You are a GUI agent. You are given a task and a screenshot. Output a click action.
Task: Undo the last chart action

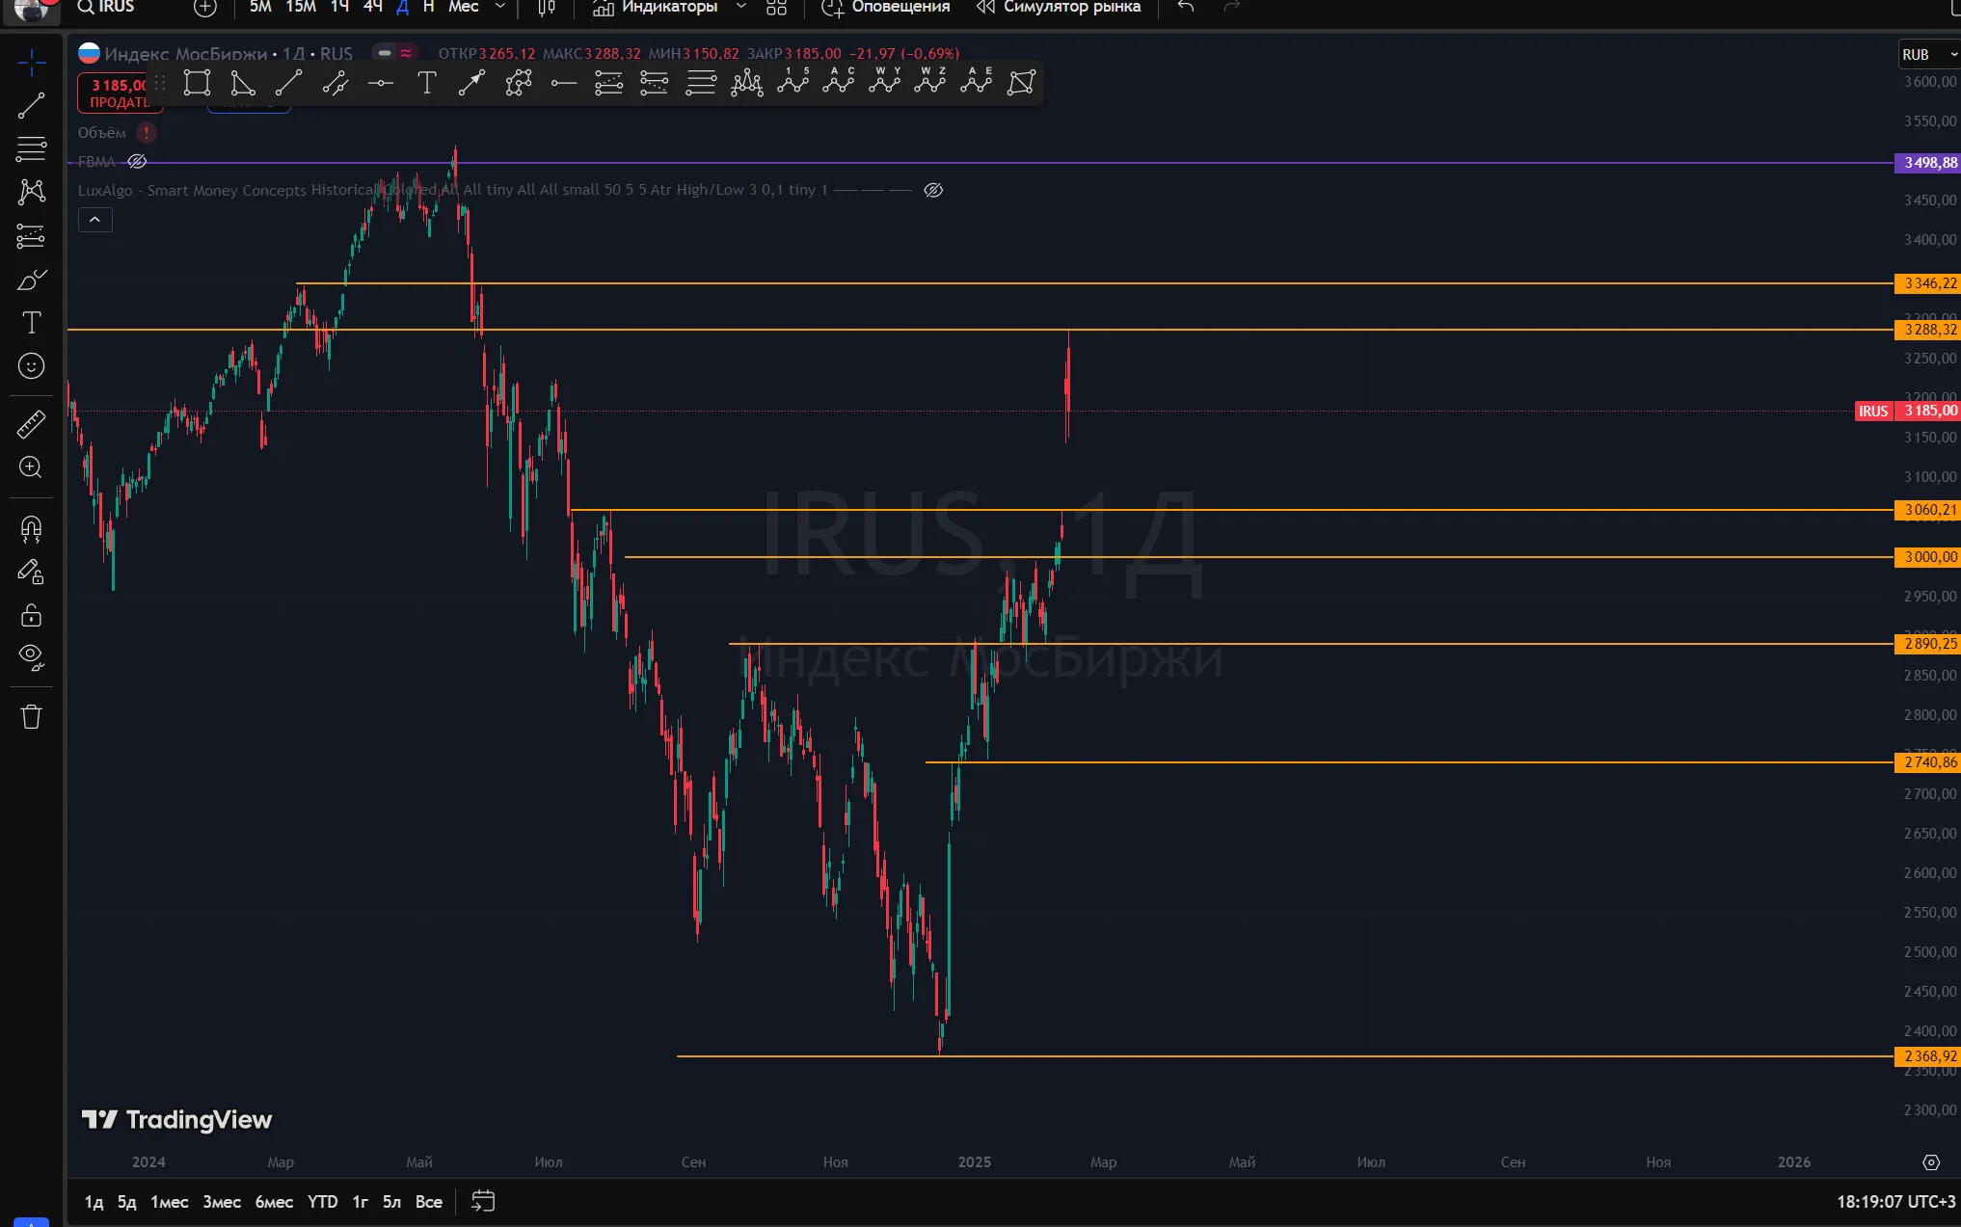click(1186, 7)
